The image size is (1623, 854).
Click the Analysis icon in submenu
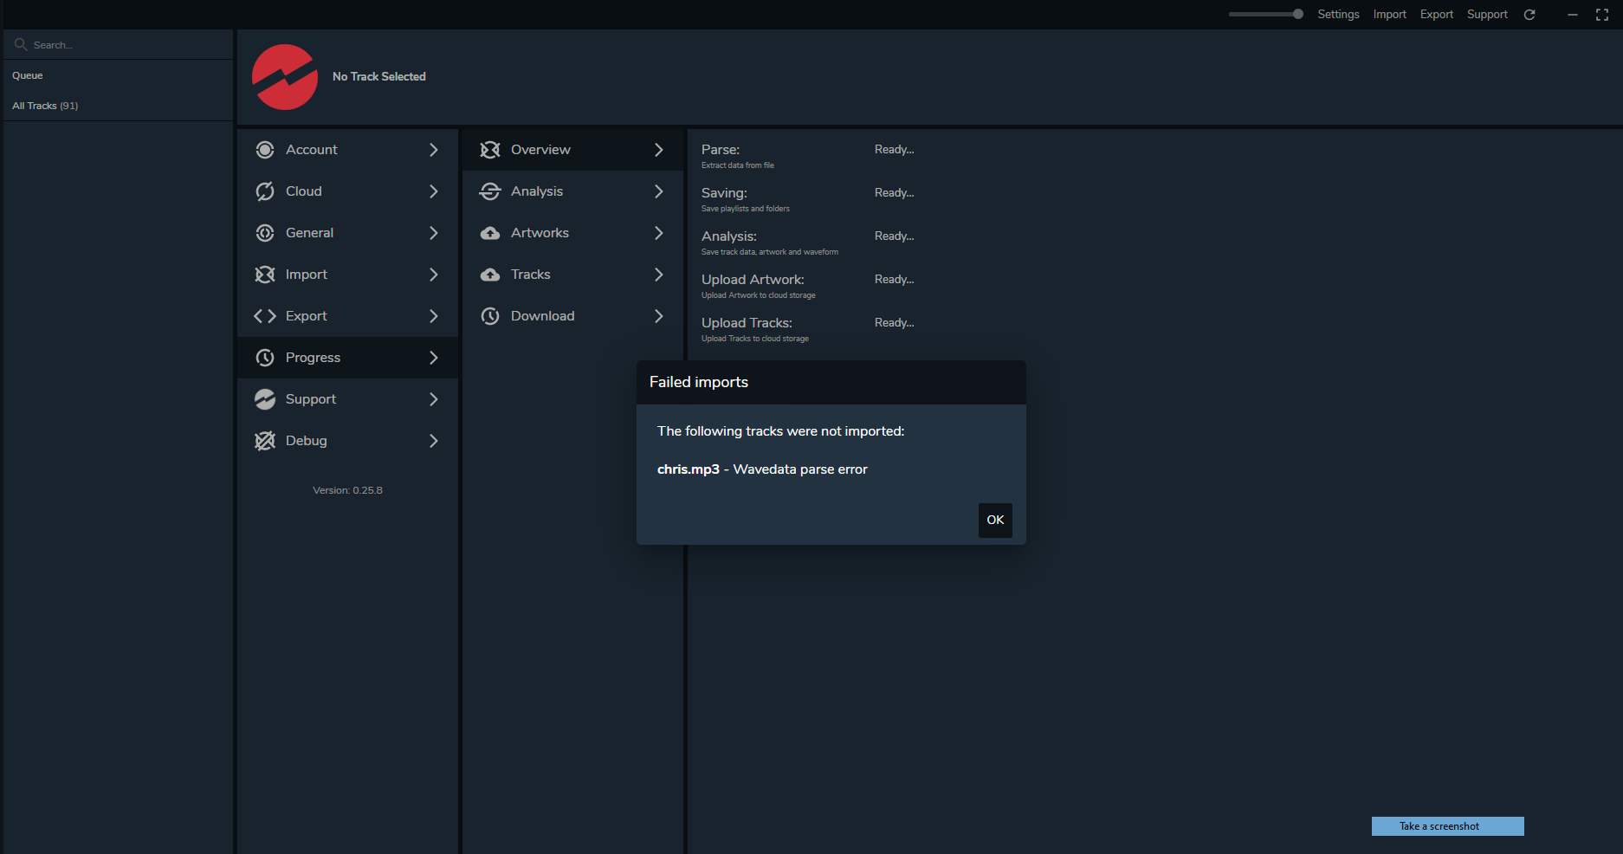point(490,191)
